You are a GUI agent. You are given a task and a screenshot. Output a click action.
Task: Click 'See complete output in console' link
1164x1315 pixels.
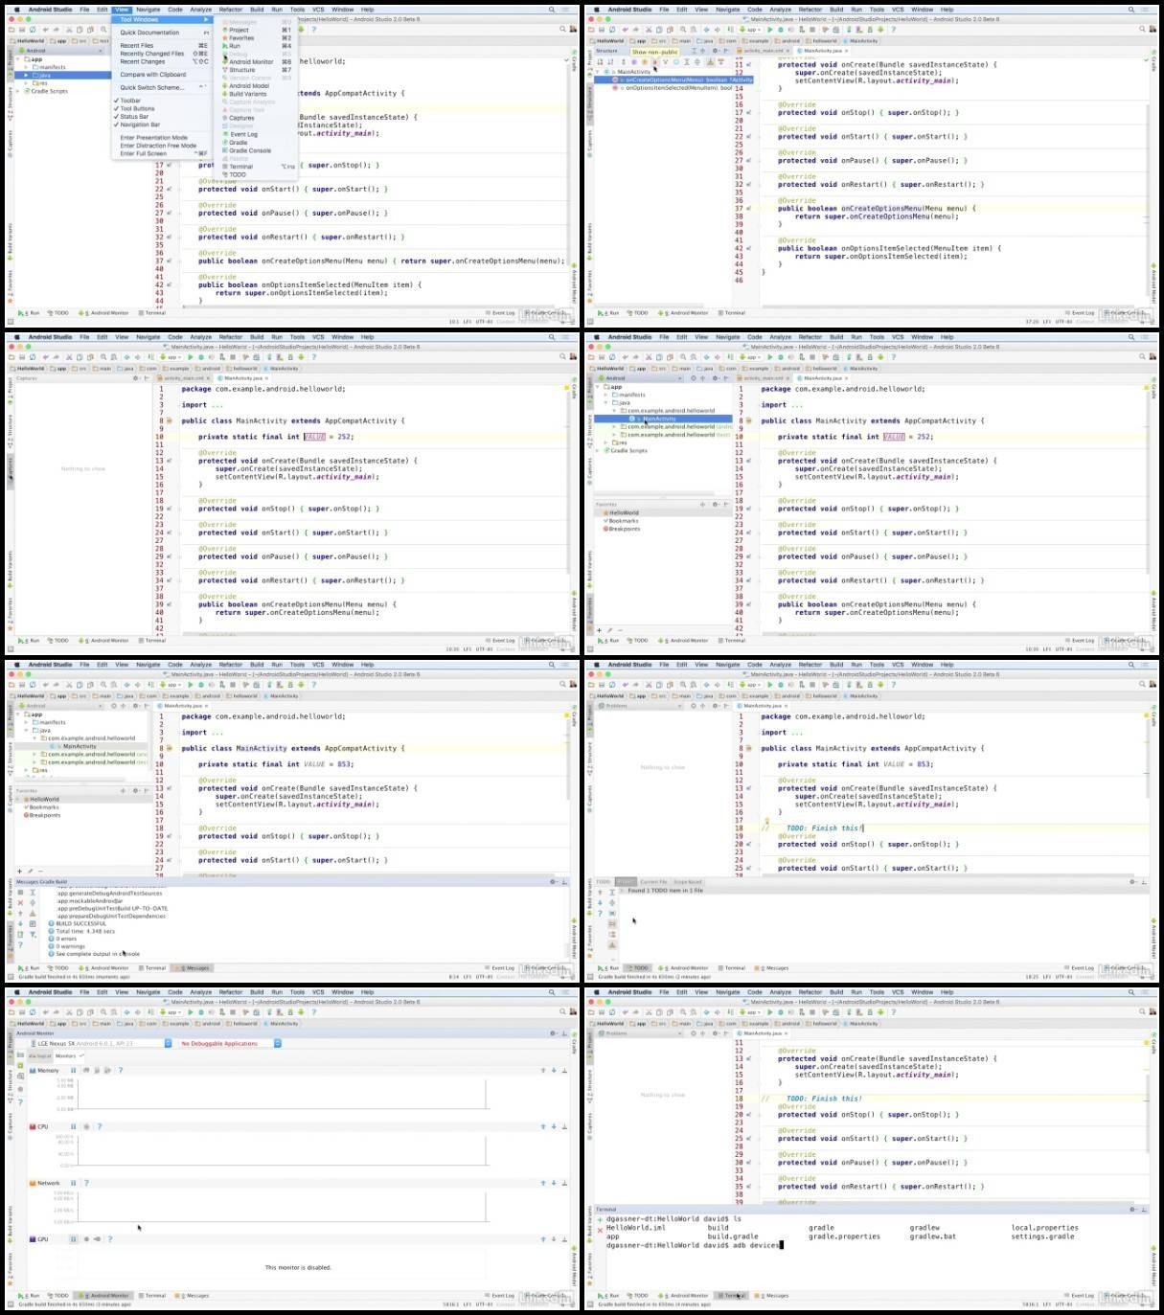(98, 954)
